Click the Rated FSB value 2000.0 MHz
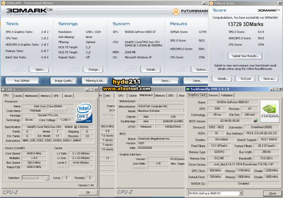Screen dimensions: 283x198 pyautogui.click(x=34, y=167)
